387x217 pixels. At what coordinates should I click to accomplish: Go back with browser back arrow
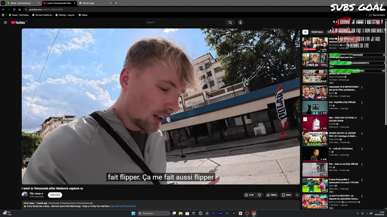point(3,9)
